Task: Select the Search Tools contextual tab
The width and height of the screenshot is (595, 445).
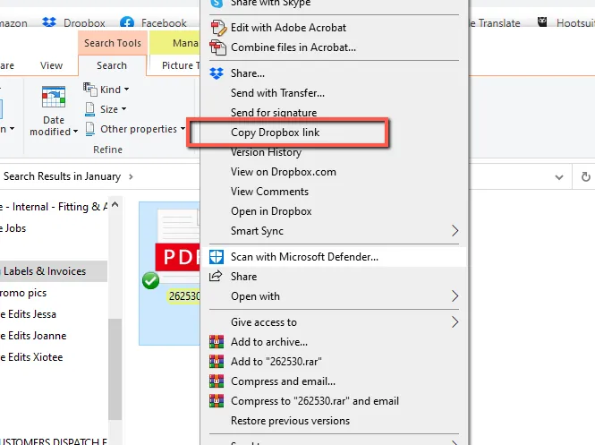Action: [113, 43]
